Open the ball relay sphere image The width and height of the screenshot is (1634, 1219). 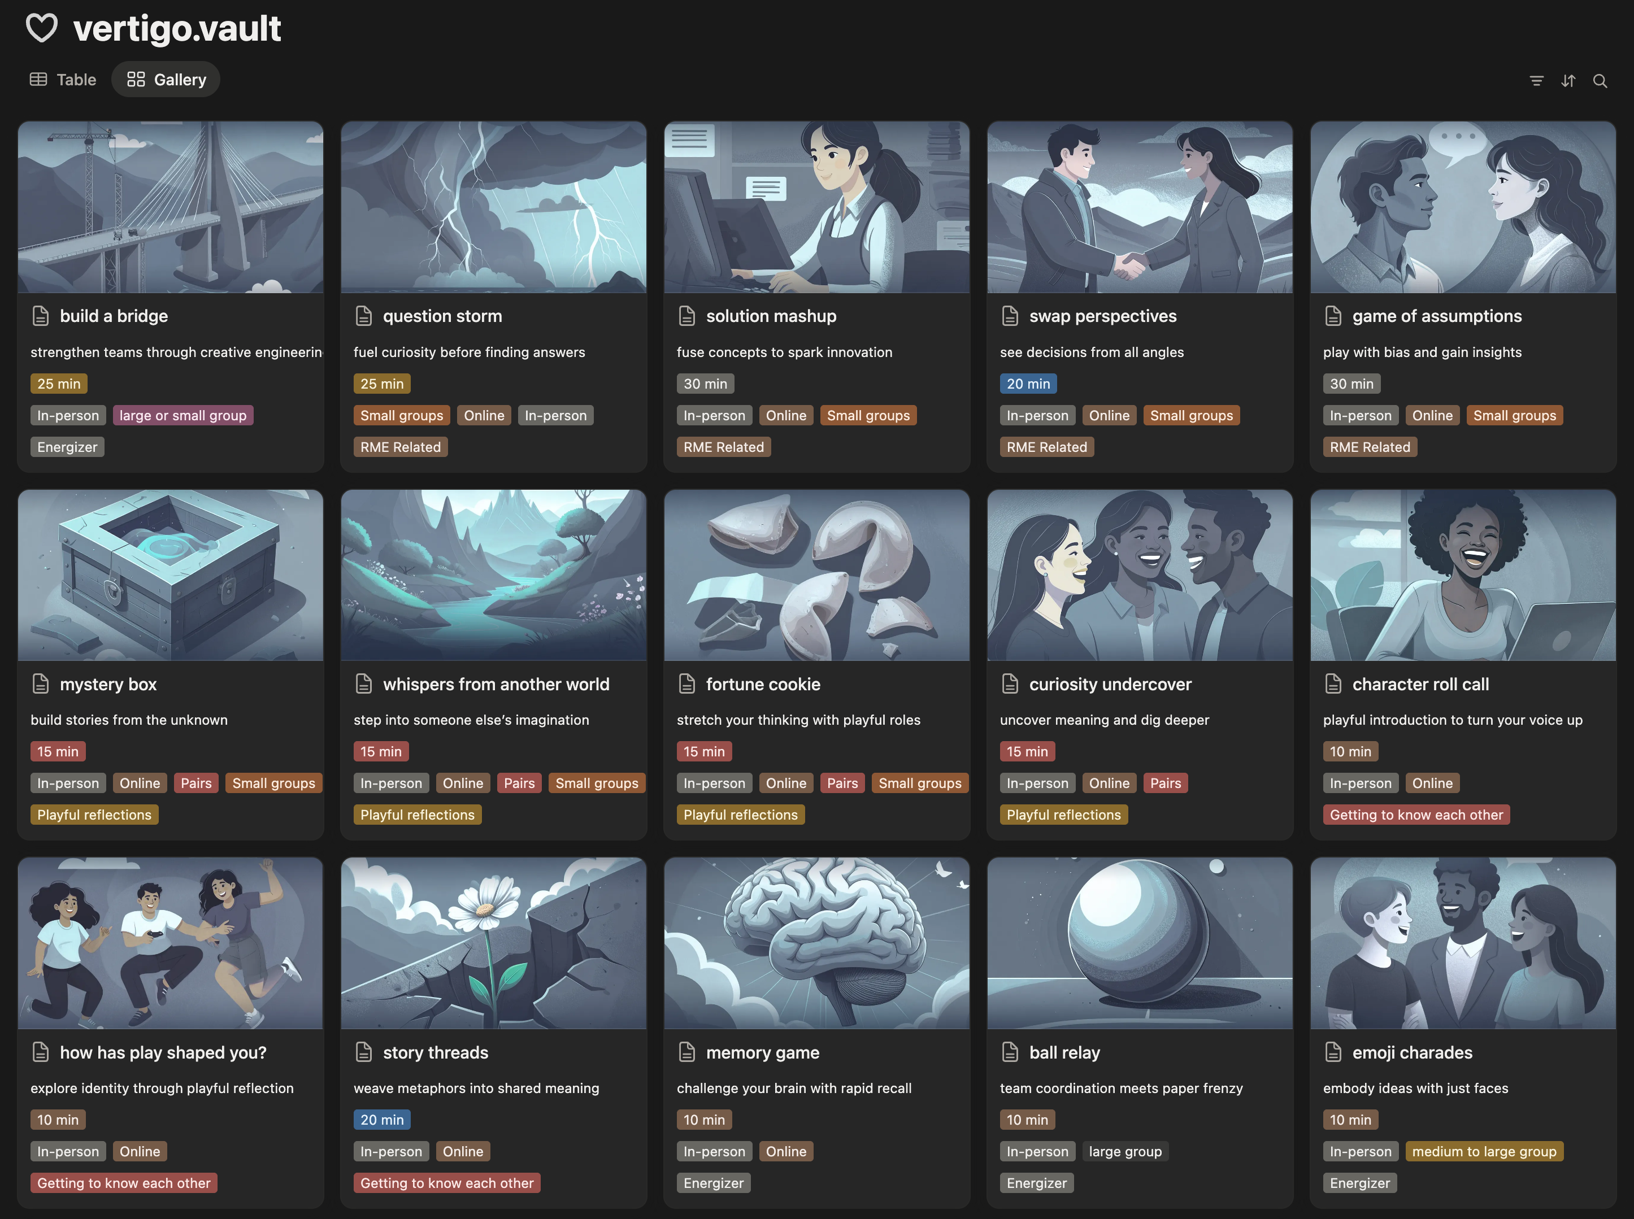(x=1140, y=943)
